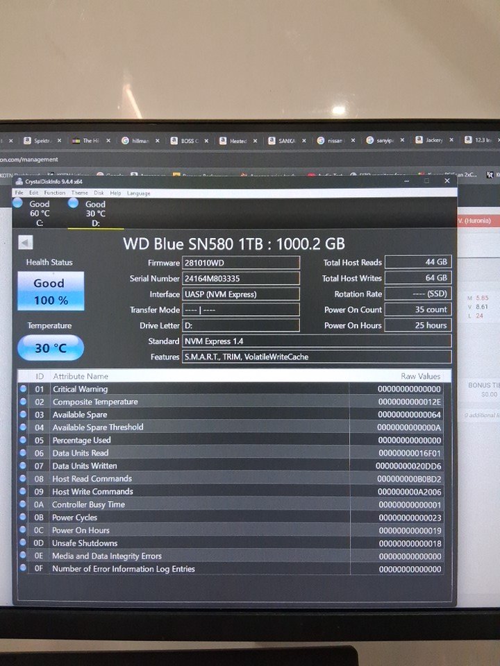This screenshot has height=666, width=500.
Task: Click the Serial Number field
Action: [x=240, y=278]
